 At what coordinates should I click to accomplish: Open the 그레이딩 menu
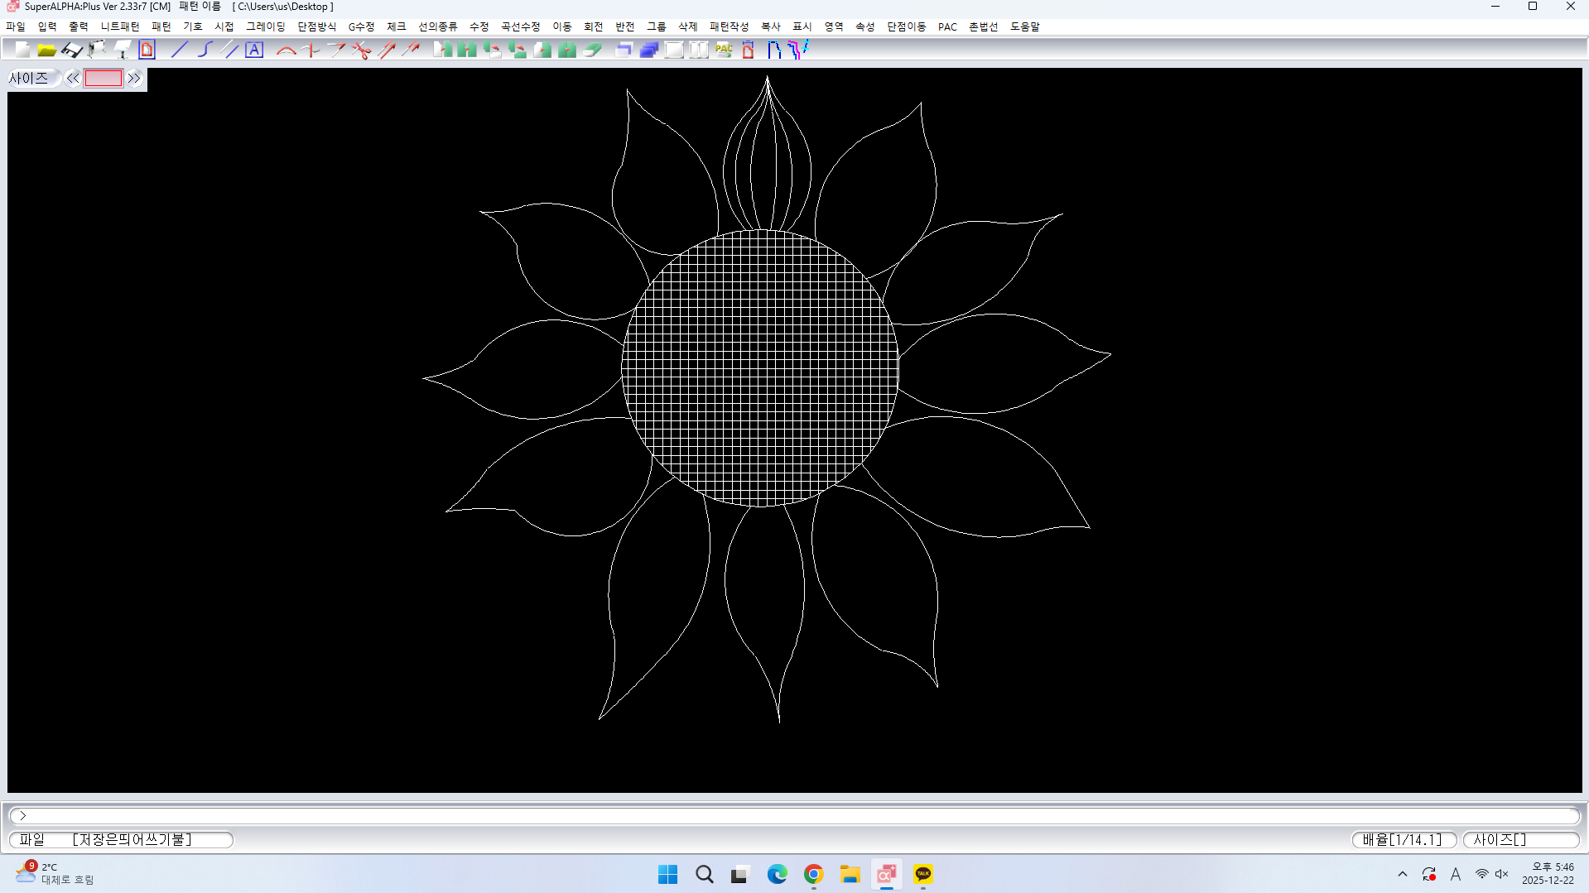[265, 26]
